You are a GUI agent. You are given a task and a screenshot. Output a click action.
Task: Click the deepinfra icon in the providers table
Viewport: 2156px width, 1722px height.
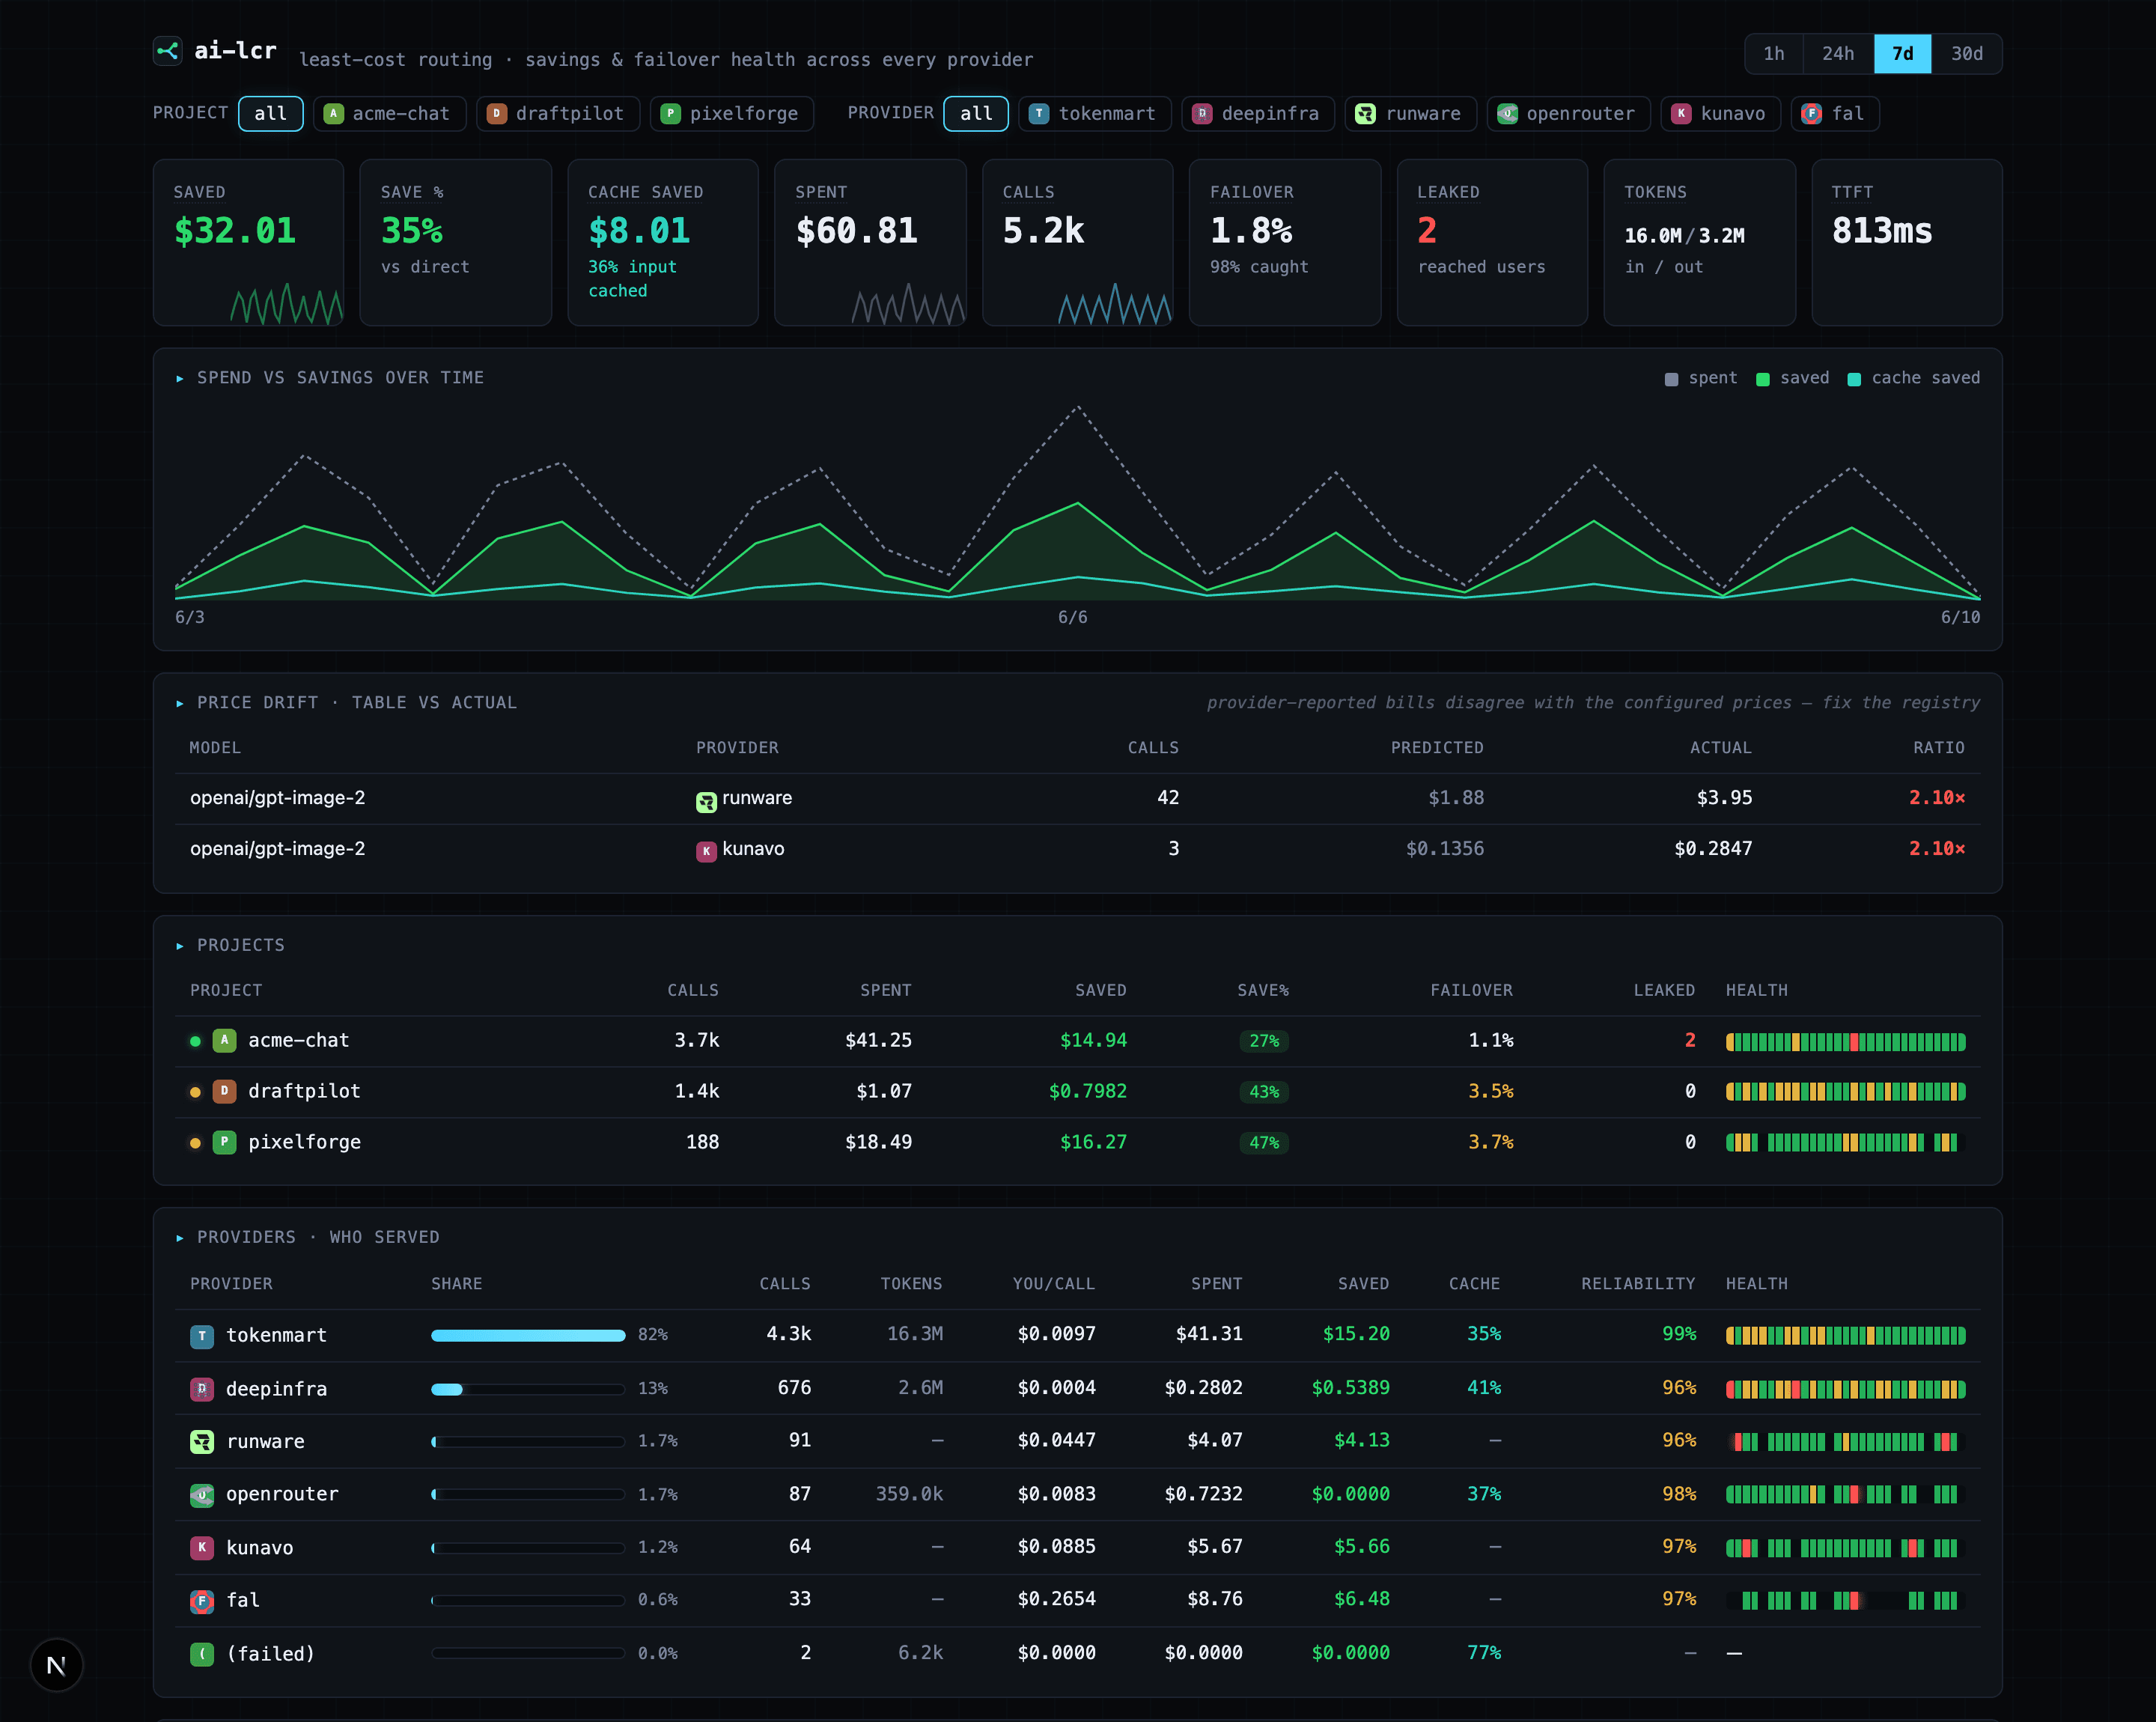(202, 1389)
